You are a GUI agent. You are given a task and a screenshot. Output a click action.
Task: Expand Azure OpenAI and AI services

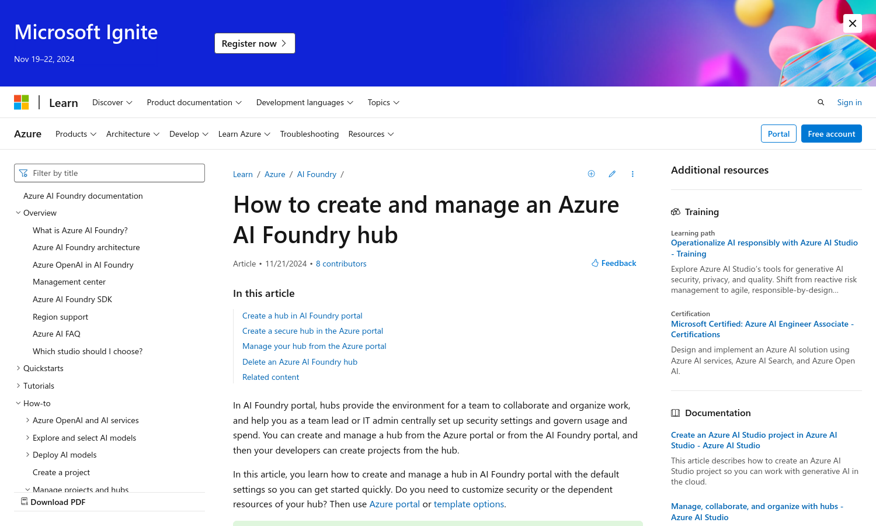point(27,420)
